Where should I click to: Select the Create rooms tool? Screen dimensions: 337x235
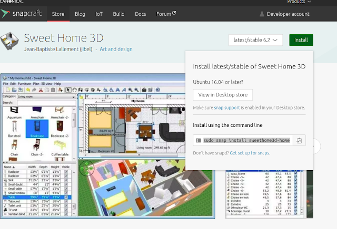[x=86, y=90]
